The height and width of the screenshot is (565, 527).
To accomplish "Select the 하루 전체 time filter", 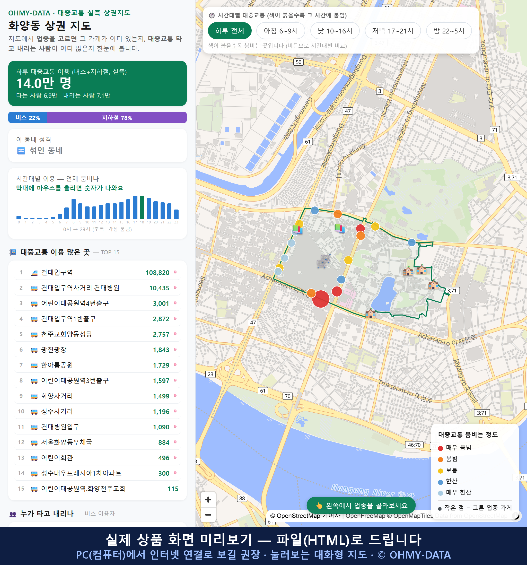I will (230, 31).
